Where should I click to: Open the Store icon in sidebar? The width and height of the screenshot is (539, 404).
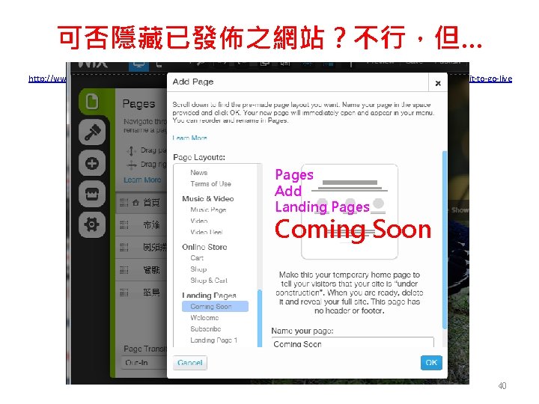tap(92, 194)
